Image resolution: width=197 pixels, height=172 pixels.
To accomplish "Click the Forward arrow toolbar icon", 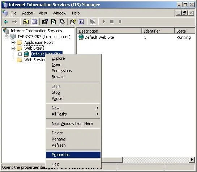I will [14, 22].
